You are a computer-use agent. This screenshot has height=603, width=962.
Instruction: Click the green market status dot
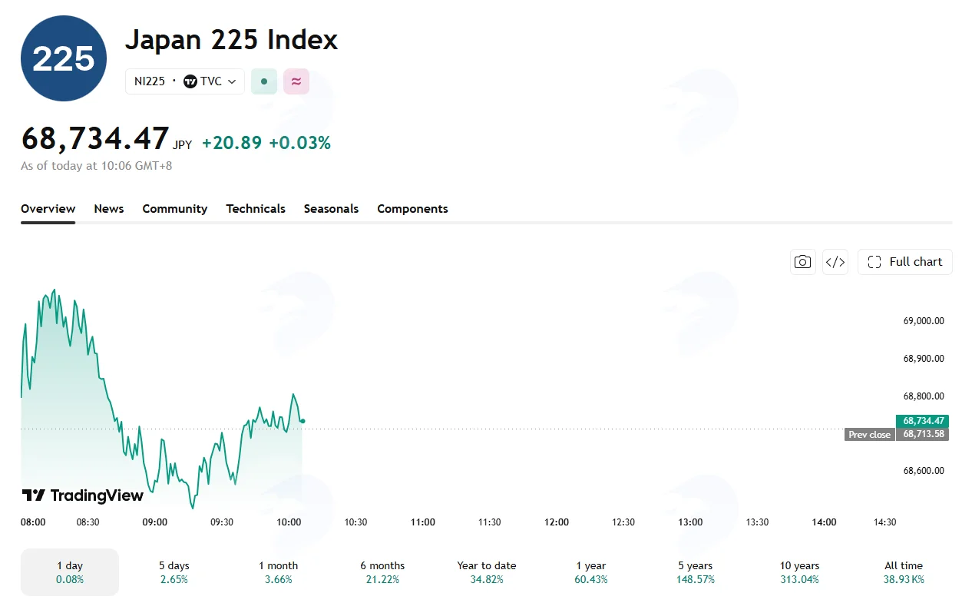[x=264, y=81]
